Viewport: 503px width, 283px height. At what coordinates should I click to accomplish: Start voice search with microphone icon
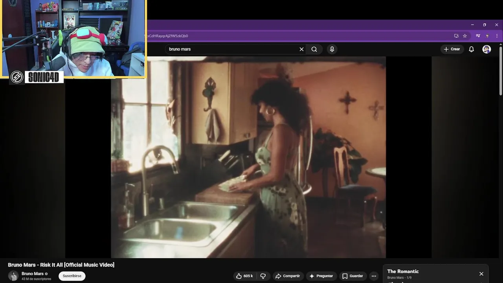tap(332, 49)
